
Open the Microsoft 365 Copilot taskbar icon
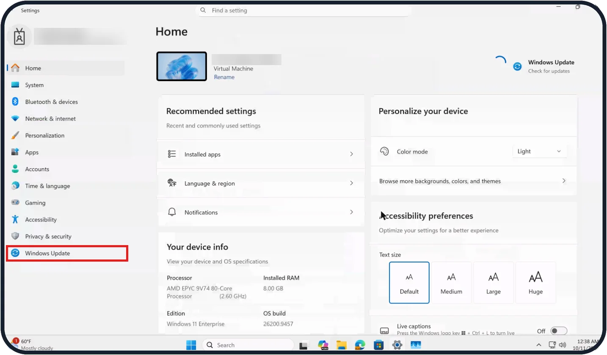(323, 345)
